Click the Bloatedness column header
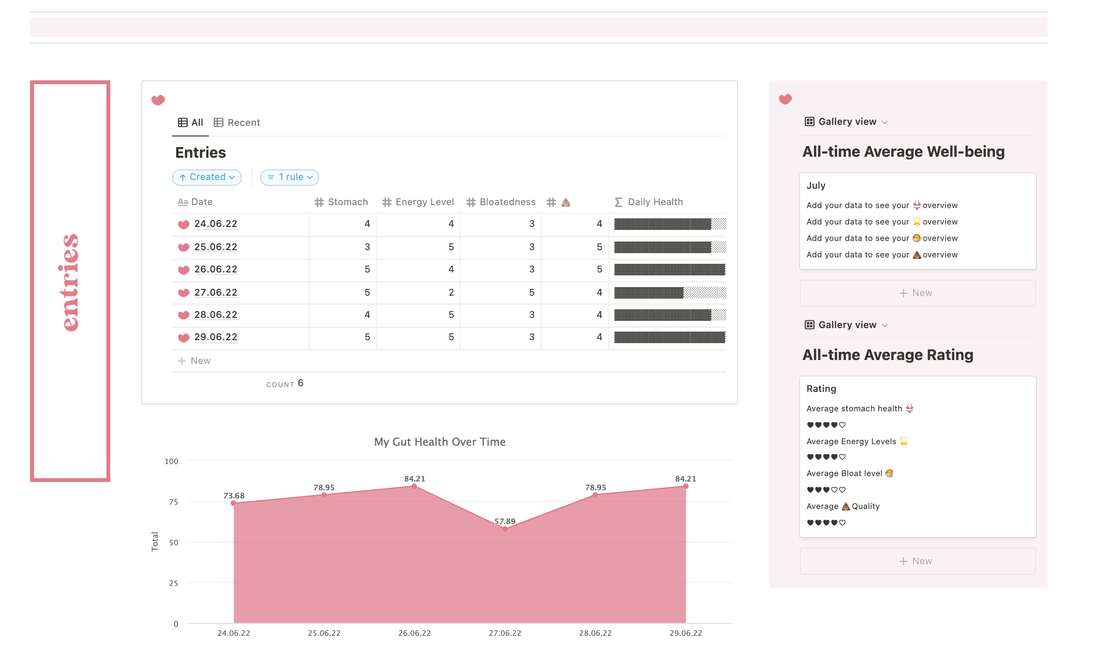This screenshot has height=661, width=1095. tap(501, 202)
